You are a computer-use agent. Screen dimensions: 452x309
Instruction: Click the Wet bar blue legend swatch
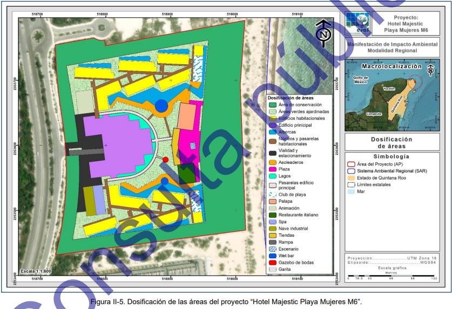pos(273,256)
